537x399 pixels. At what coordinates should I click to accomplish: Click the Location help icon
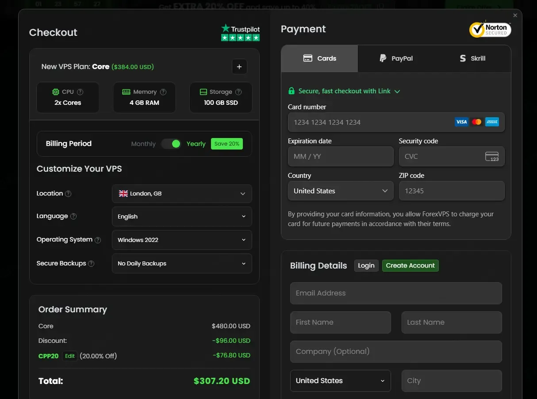[68, 194]
